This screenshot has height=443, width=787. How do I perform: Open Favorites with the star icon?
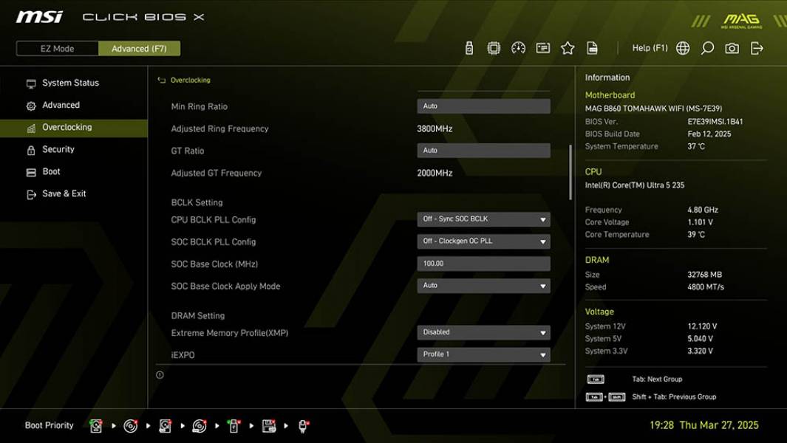tap(568, 48)
